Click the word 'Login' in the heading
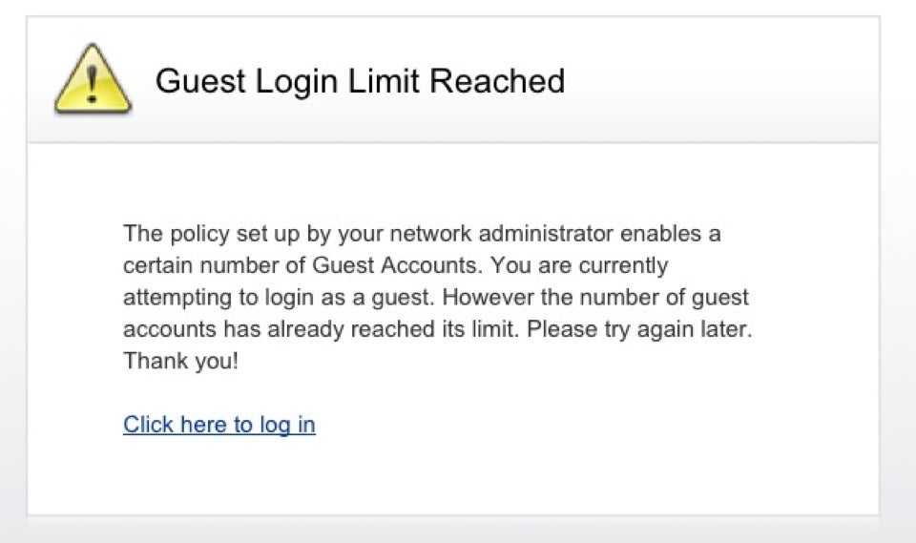This screenshot has width=916, height=543. tap(297, 81)
